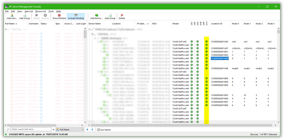Collapse the top-level device tree node
Viewport: 284px width, 140px height.
coord(89,29)
